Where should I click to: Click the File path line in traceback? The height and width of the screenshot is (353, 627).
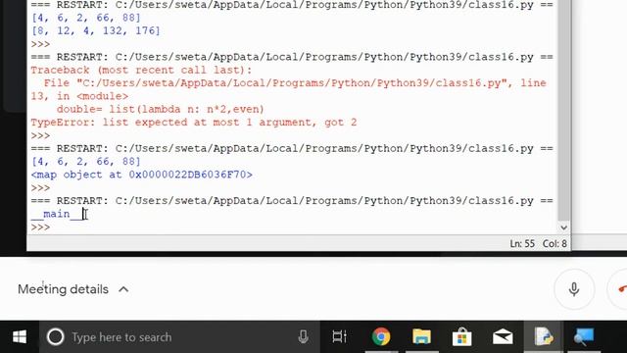(295, 83)
